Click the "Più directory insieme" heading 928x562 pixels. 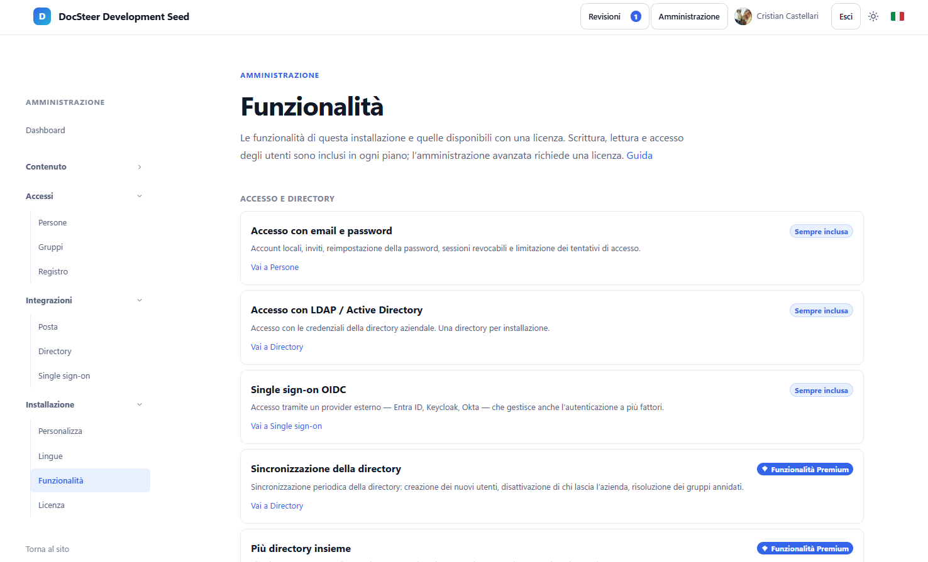(x=301, y=549)
